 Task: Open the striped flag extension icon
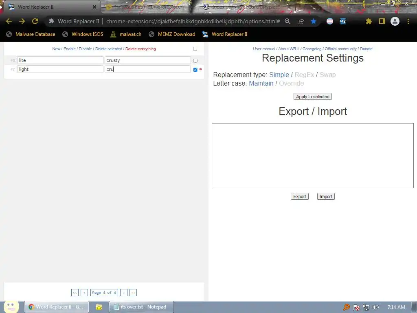[x=330, y=21]
